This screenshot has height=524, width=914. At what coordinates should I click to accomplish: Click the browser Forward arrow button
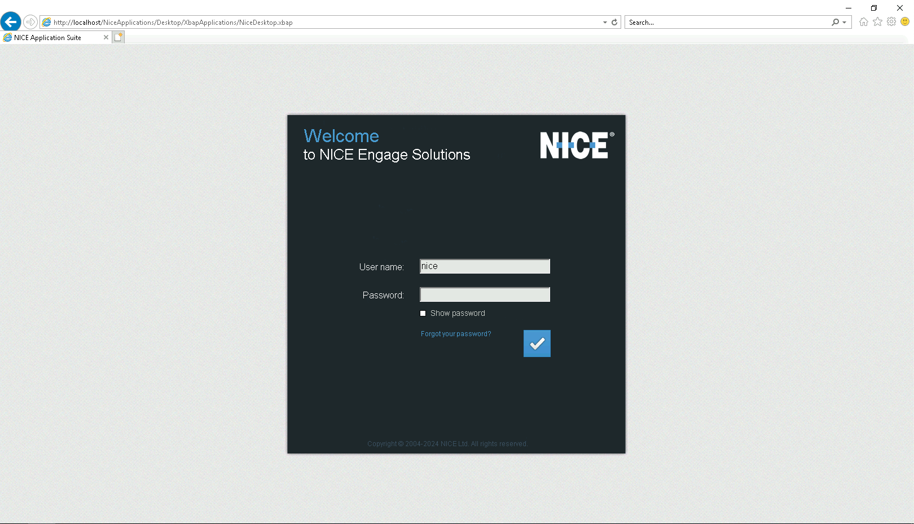click(30, 22)
